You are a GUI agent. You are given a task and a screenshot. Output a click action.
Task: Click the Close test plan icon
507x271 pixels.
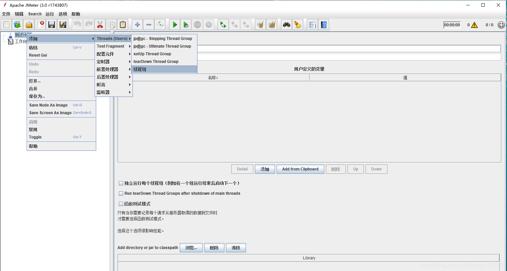click(40, 25)
